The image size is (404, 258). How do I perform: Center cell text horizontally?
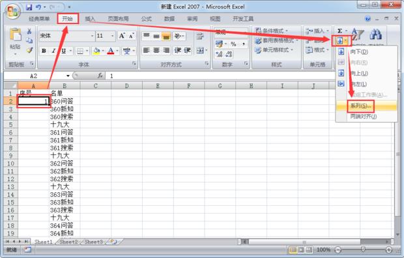[x=156, y=50]
